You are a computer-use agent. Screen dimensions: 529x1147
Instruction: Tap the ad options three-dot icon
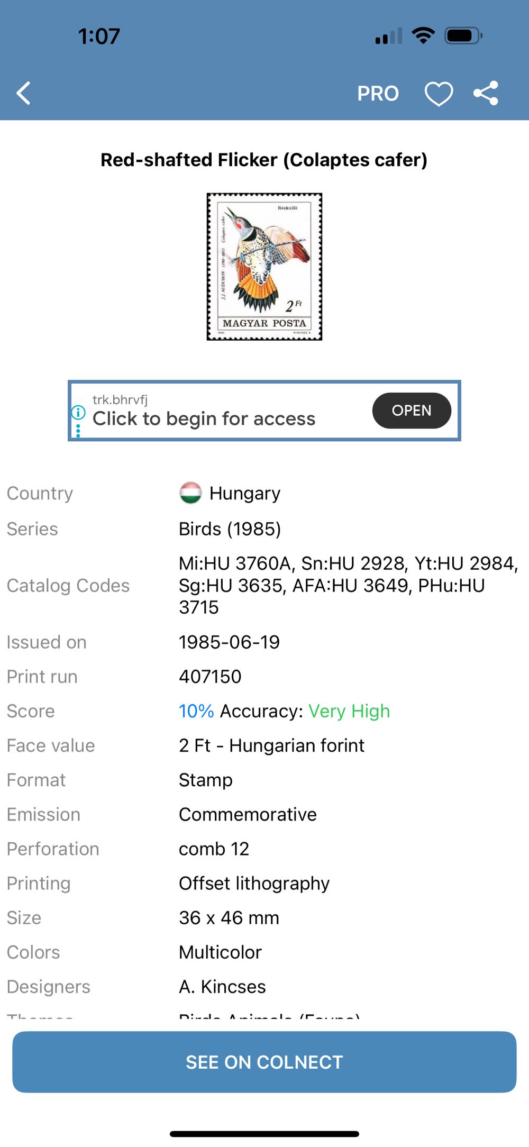[78, 431]
